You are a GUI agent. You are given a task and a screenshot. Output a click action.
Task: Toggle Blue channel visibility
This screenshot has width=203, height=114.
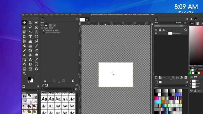tap(191, 86)
